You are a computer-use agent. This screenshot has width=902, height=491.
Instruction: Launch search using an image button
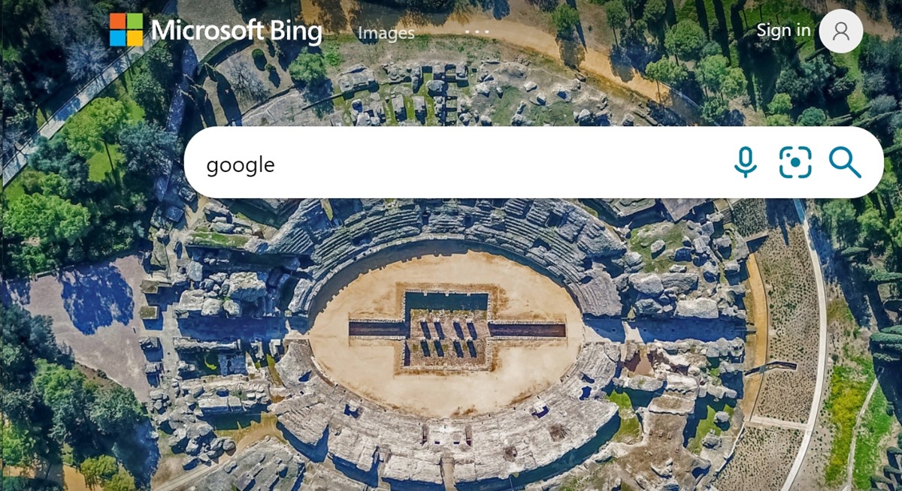click(x=795, y=162)
